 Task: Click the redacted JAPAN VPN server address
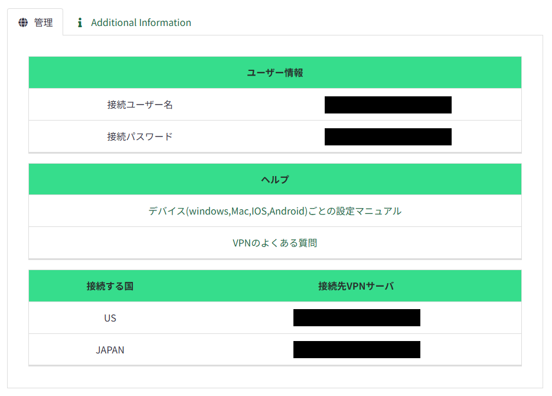tap(357, 350)
